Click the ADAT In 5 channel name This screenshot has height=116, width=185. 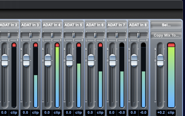[74, 25]
